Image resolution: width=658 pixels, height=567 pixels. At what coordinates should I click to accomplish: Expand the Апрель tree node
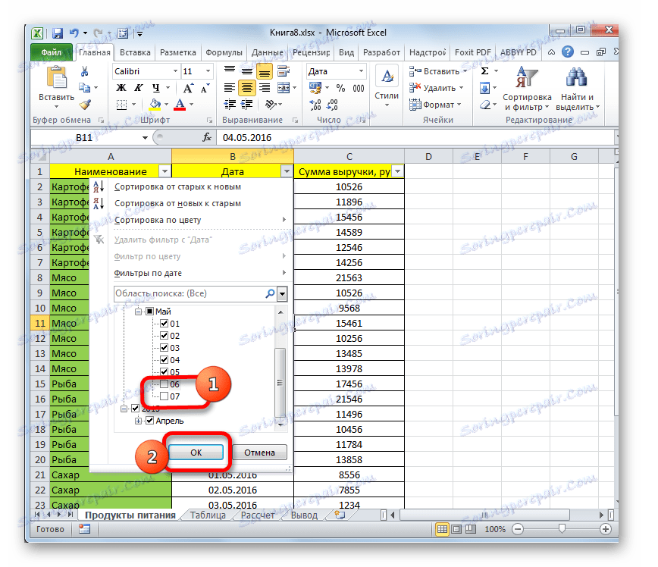click(x=138, y=421)
